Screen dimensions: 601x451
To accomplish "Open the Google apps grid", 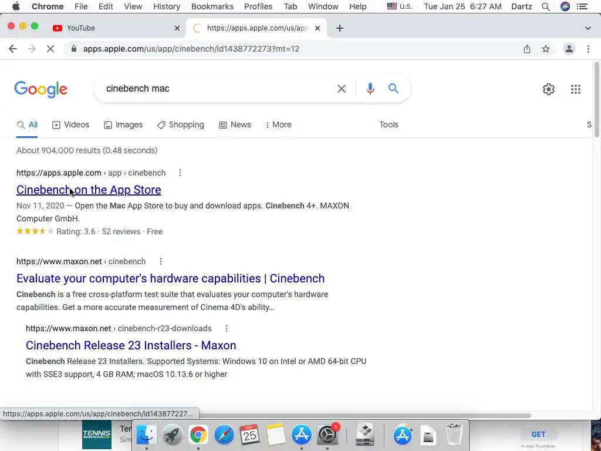I will (575, 89).
